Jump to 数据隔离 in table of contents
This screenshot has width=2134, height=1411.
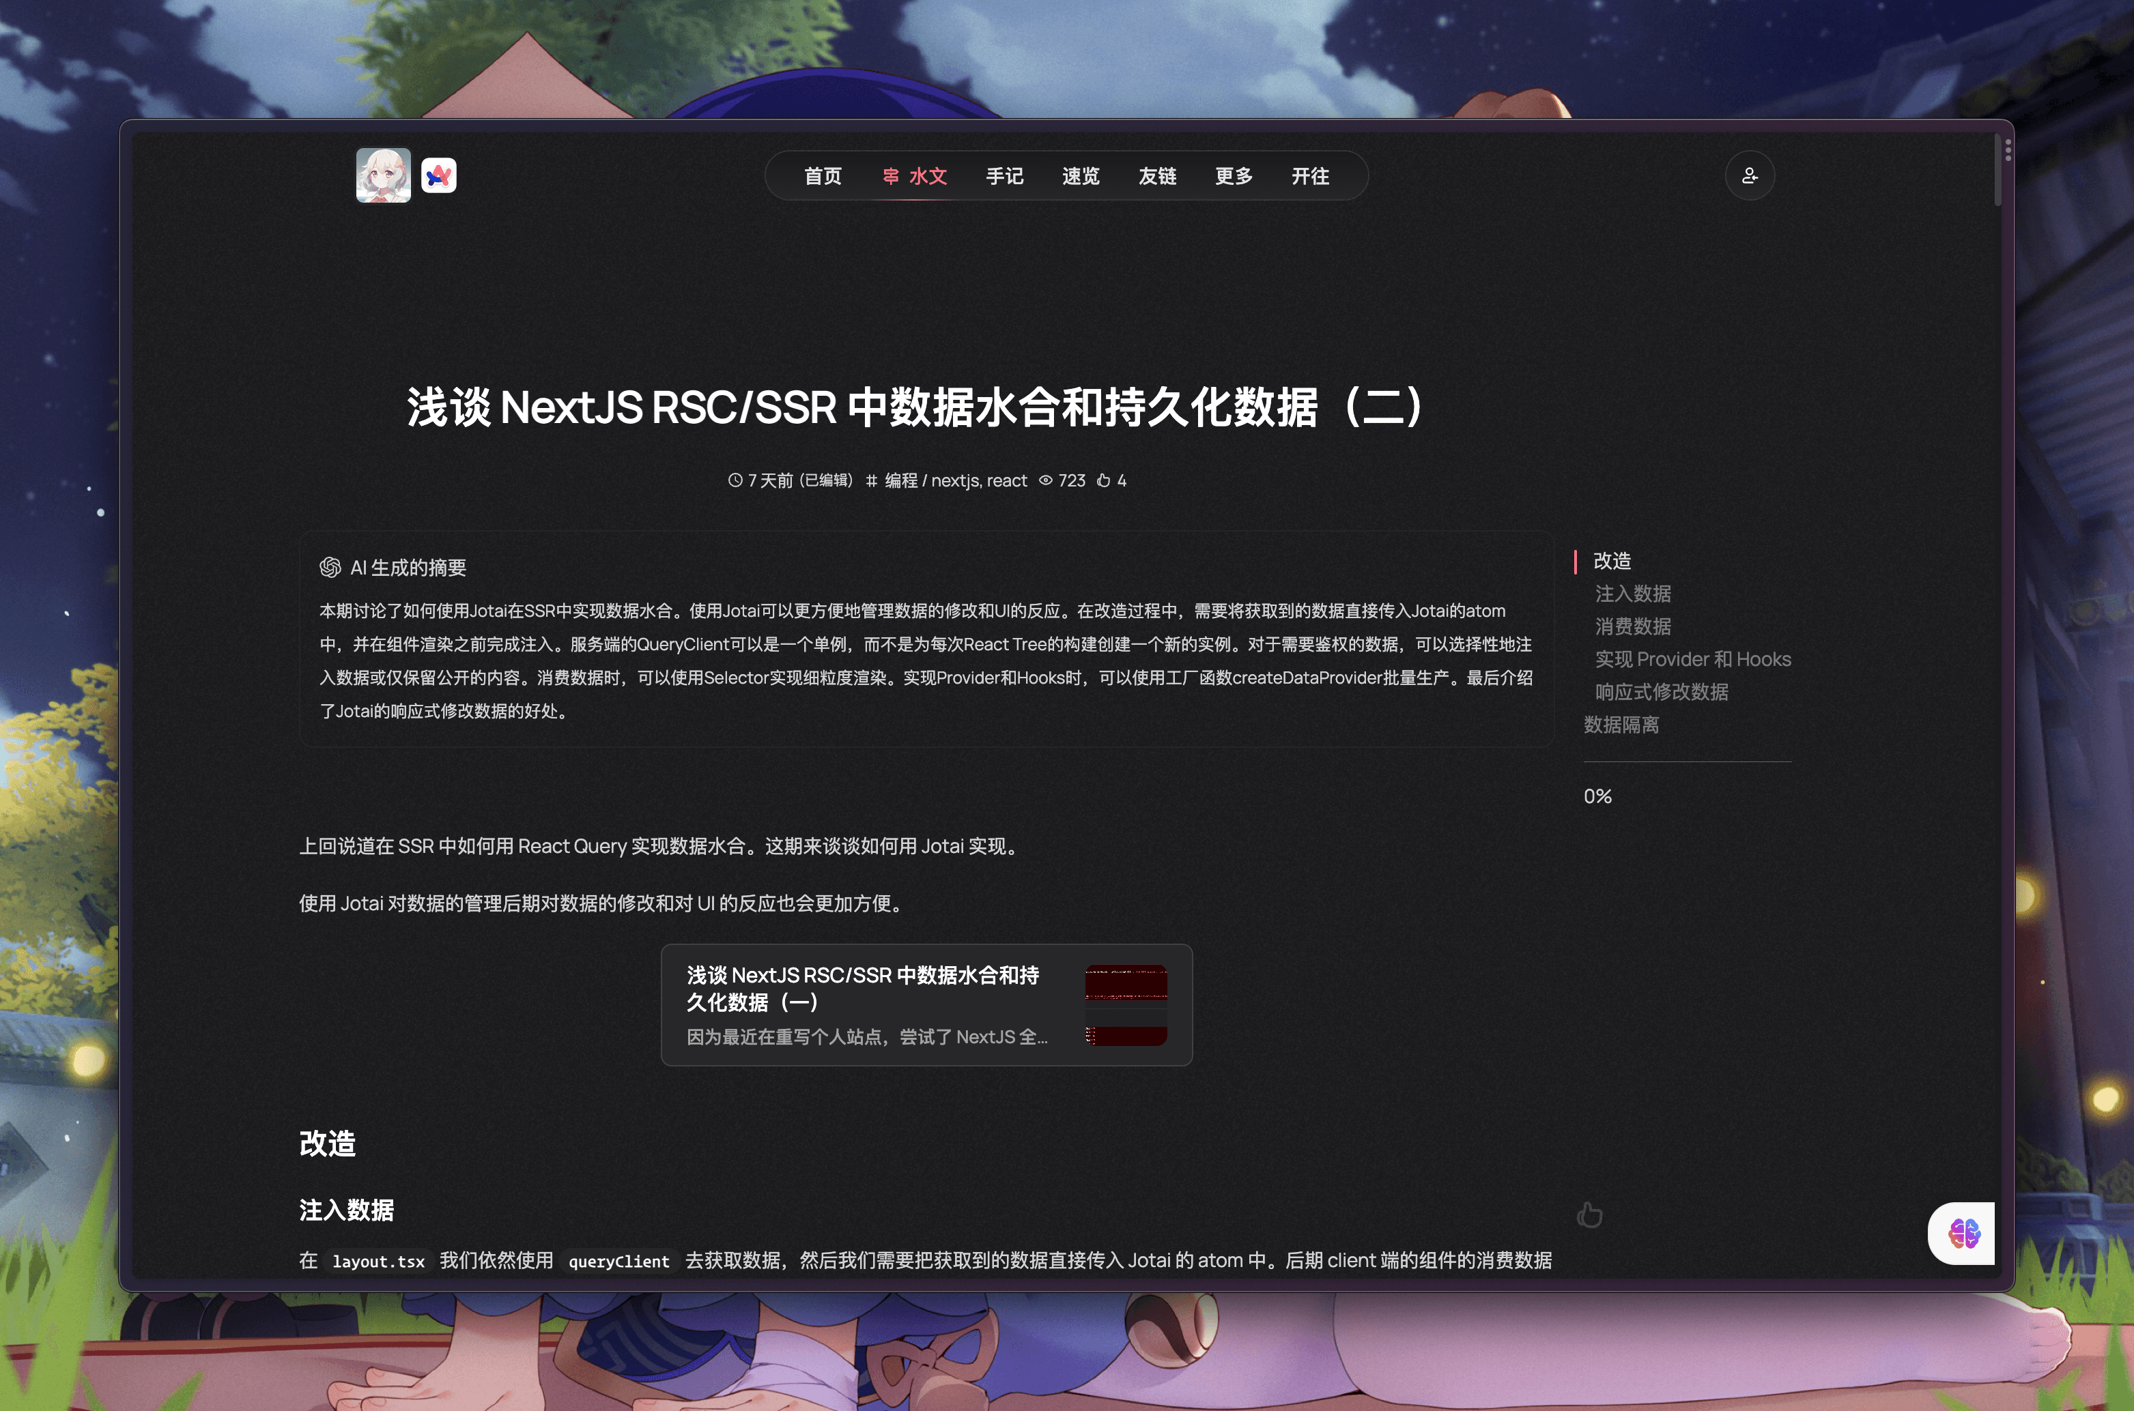(x=1621, y=725)
